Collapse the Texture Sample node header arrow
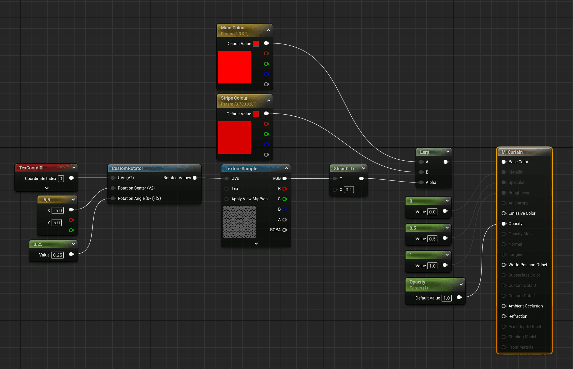Viewport: 573px width, 369px height. [x=287, y=168]
